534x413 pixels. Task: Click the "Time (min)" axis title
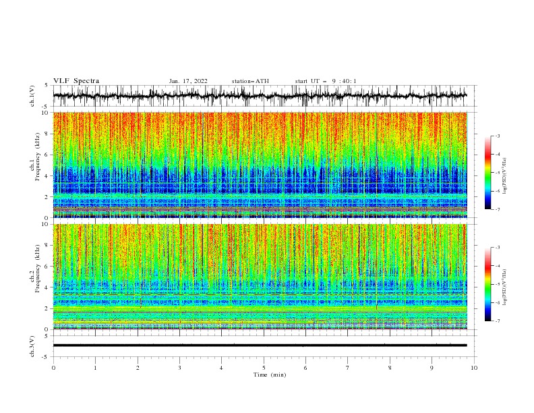tap(270, 375)
